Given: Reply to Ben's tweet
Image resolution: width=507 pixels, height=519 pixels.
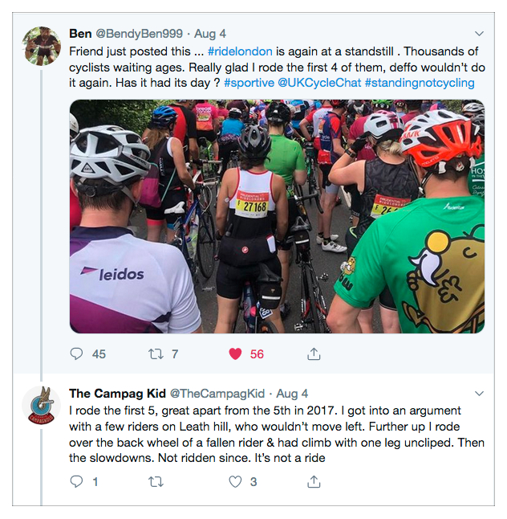Looking at the screenshot, I should coord(77,353).
